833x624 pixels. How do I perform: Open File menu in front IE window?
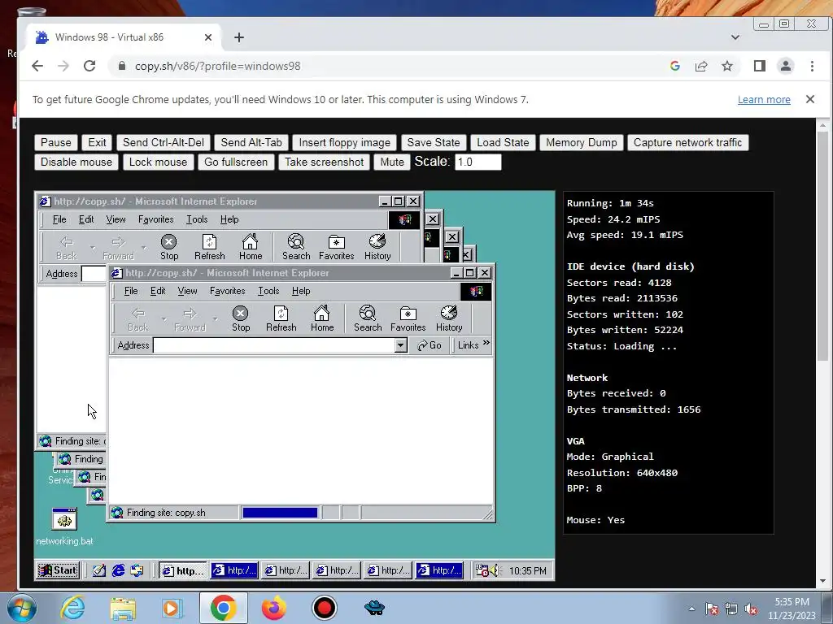pyautogui.click(x=131, y=291)
